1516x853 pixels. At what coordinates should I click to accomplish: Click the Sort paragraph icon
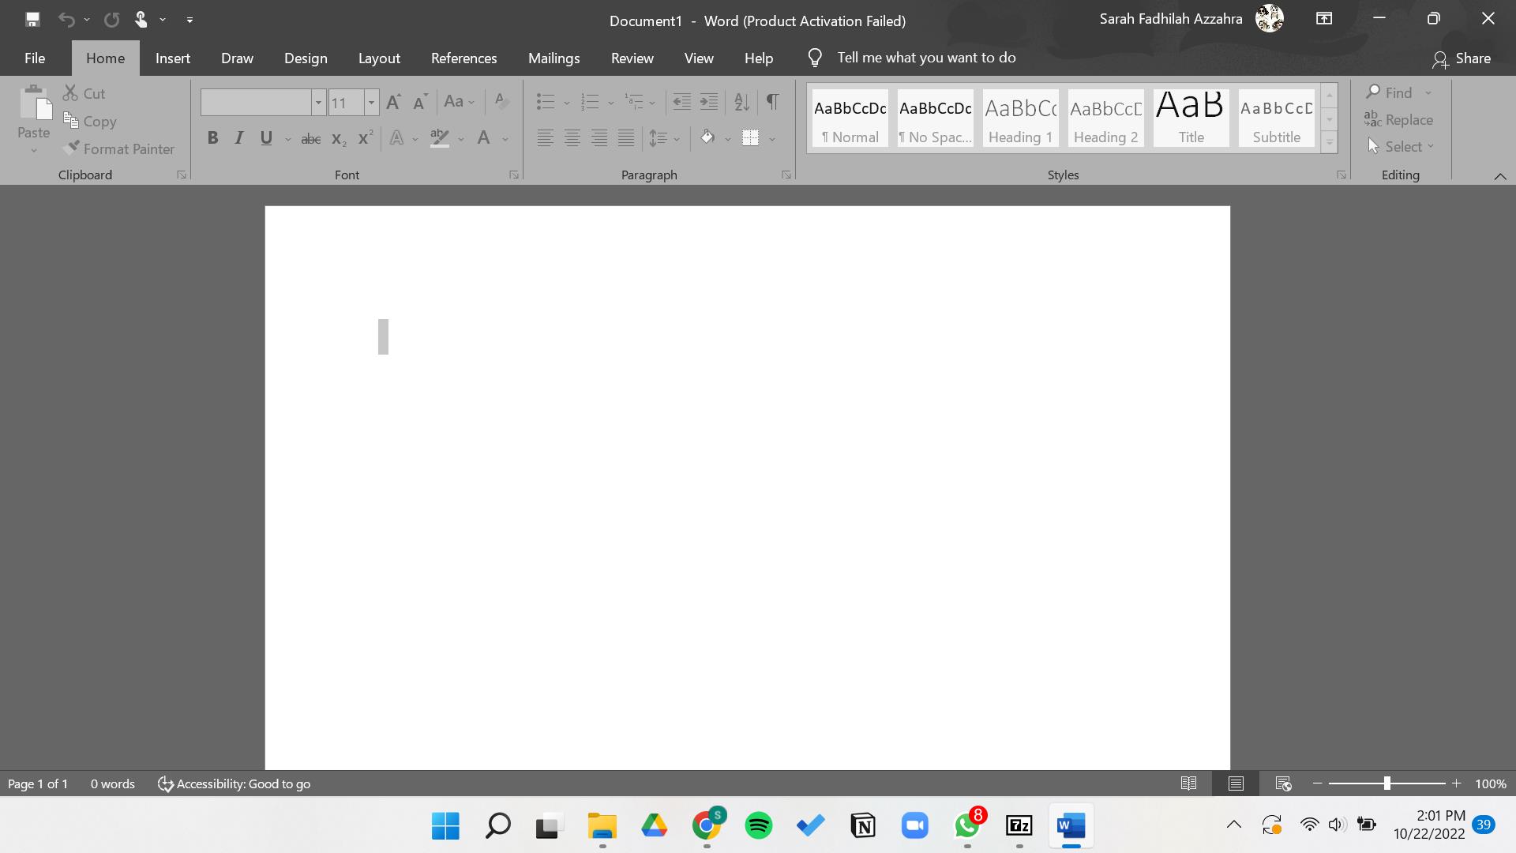(x=741, y=101)
